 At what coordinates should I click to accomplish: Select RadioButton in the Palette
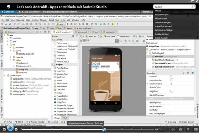click(62, 86)
